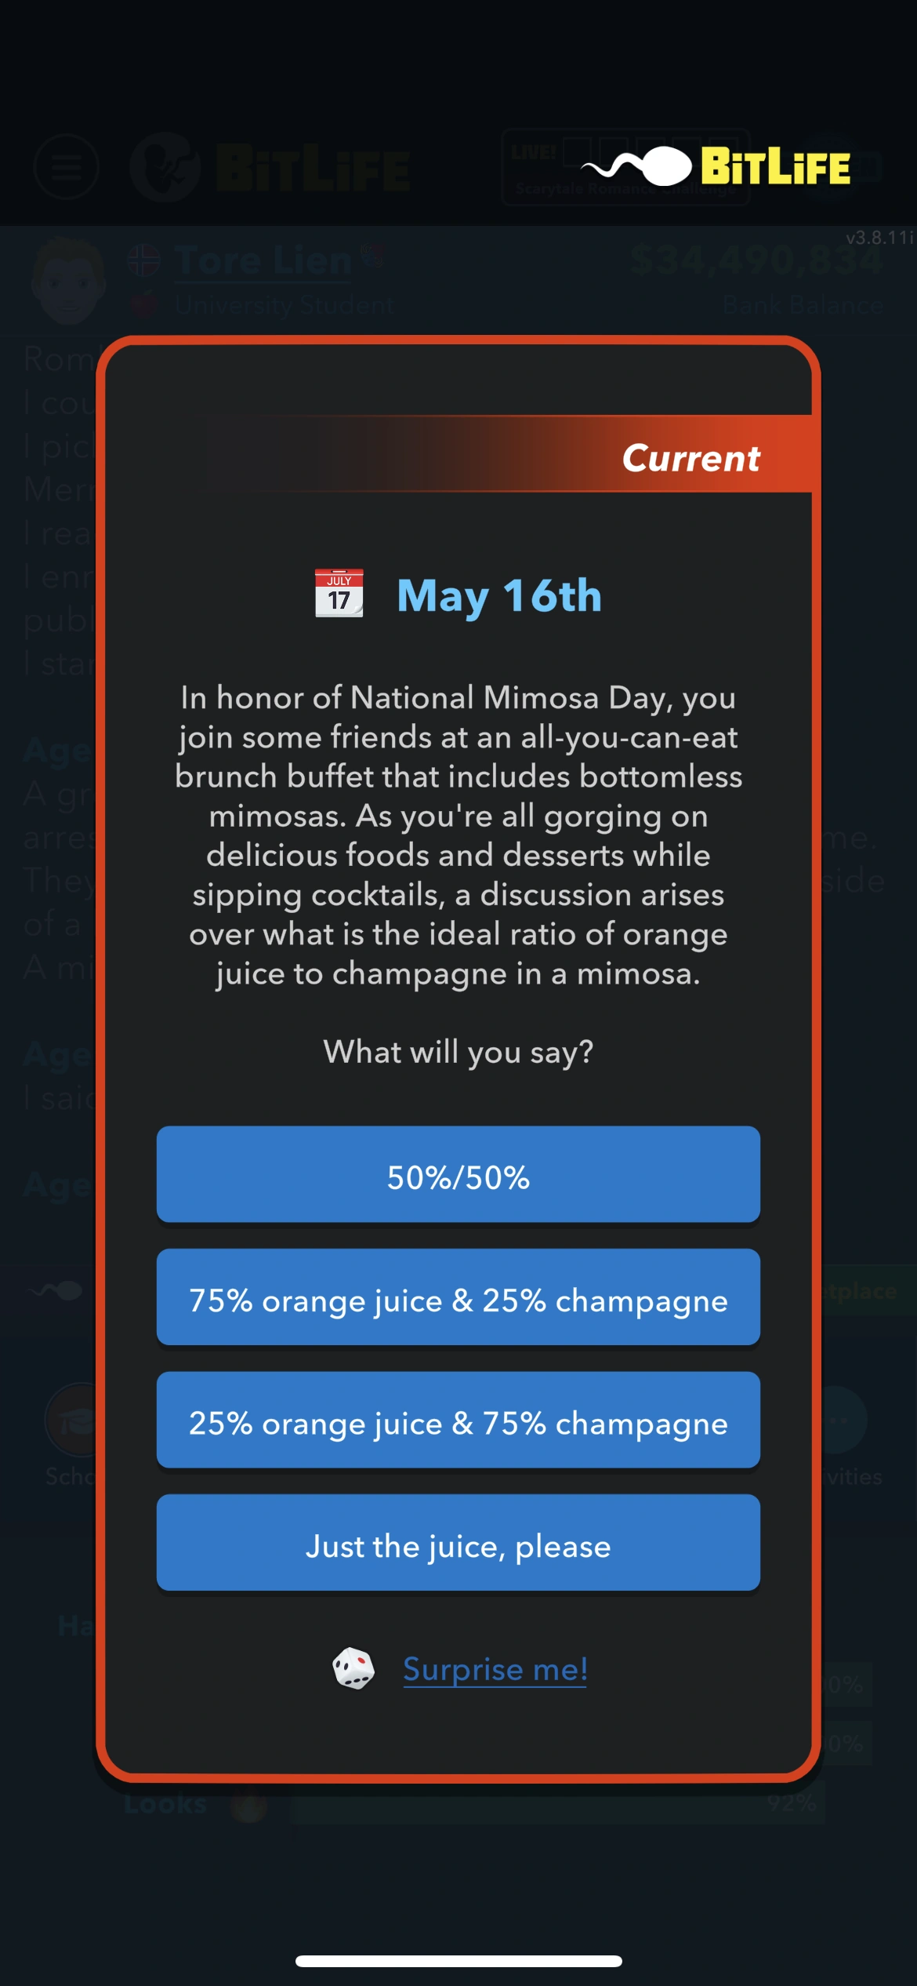Tap the Tore Lien character name
The image size is (917, 1986).
(x=263, y=260)
